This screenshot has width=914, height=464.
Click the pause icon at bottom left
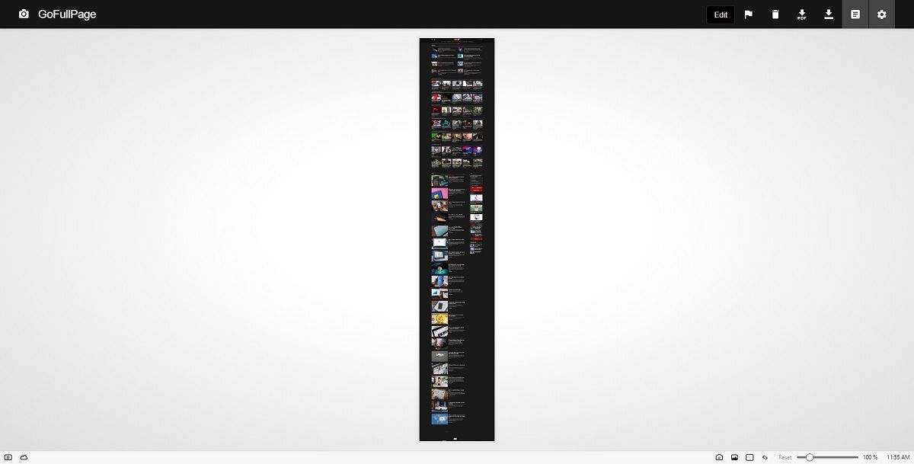(8, 457)
